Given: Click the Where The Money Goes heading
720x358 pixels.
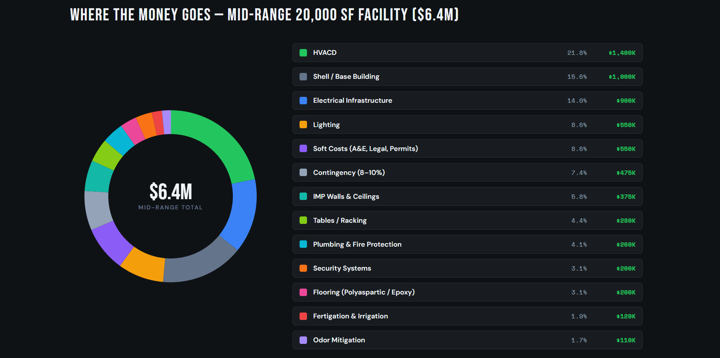Looking at the screenshot, I should [x=264, y=15].
